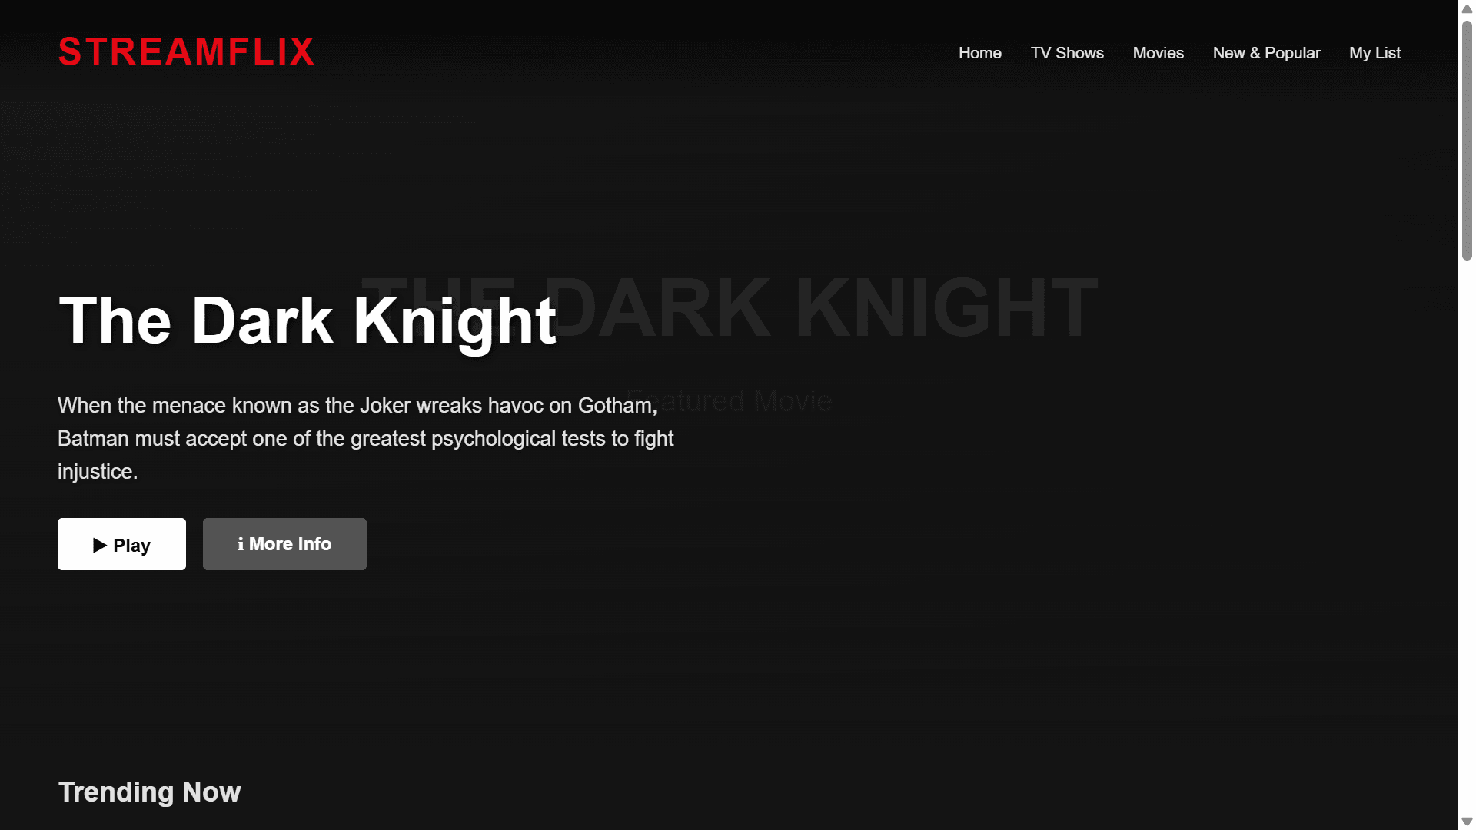1476x830 pixels.
Task: Click the More Info button
Action: (x=284, y=544)
